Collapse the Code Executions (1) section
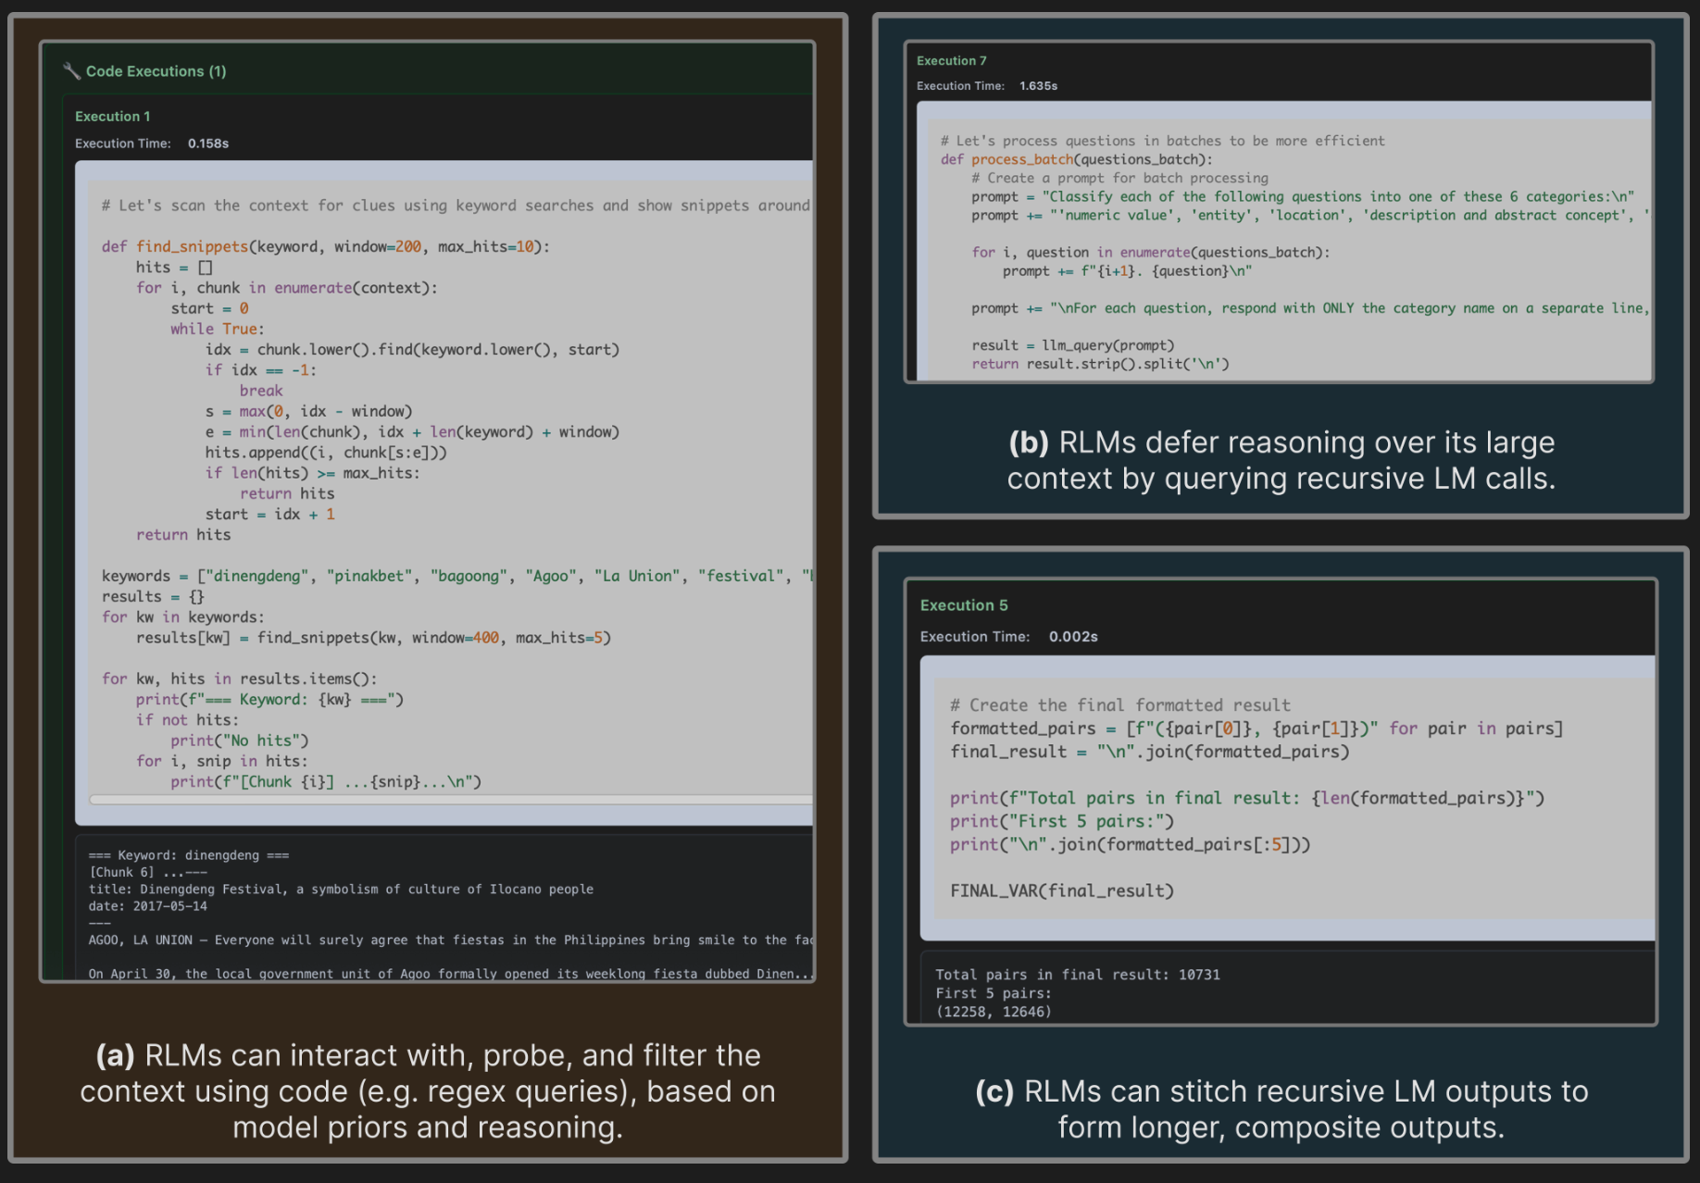The height and width of the screenshot is (1183, 1700). pos(156,71)
